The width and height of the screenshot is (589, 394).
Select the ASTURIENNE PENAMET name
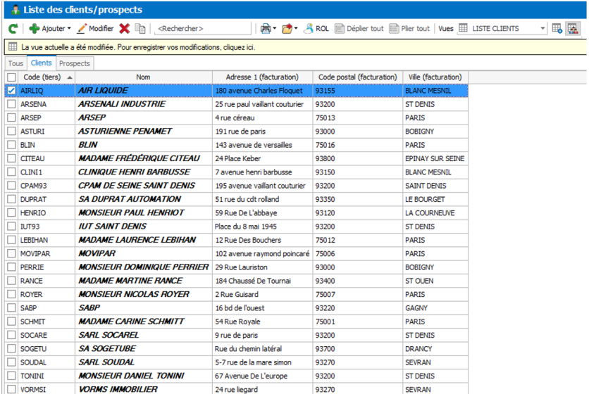144,131
